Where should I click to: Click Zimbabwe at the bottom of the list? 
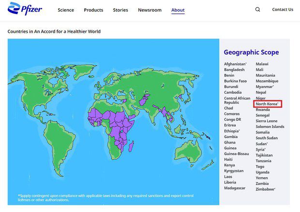point(266,189)
